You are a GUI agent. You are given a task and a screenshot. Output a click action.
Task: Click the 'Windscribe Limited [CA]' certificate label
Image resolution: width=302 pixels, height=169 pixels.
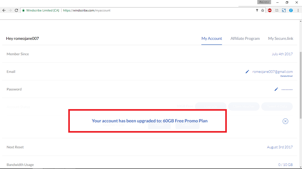click(x=42, y=10)
